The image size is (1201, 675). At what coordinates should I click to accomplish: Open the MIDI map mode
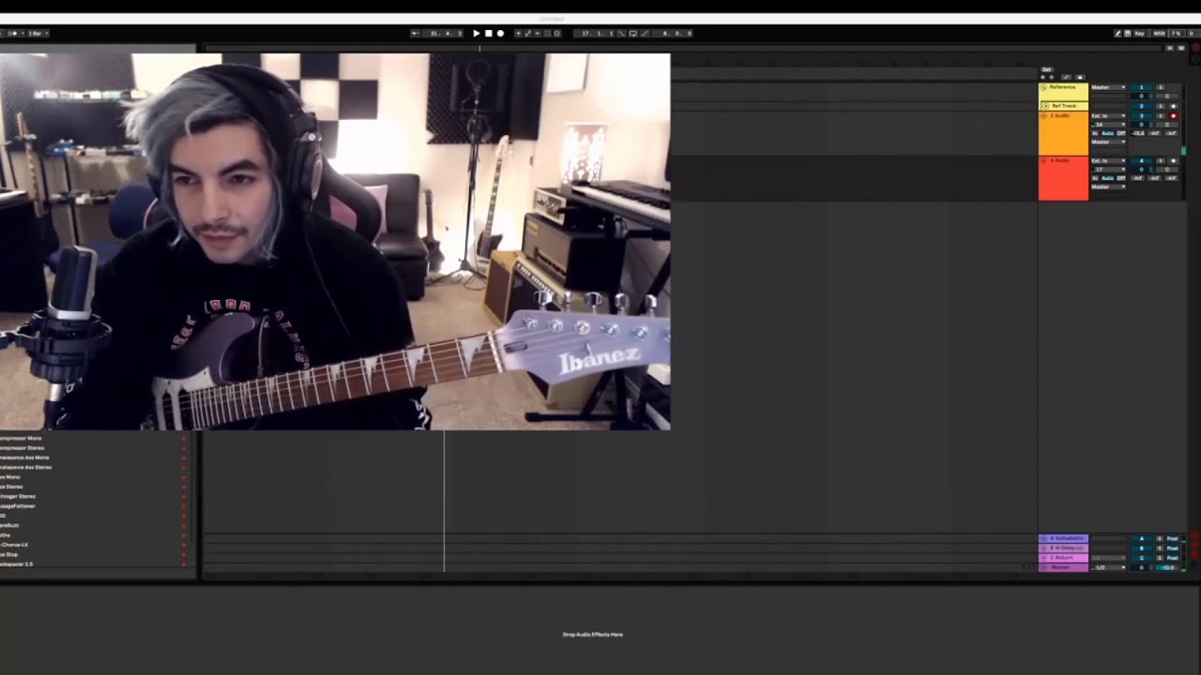point(1159,33)
